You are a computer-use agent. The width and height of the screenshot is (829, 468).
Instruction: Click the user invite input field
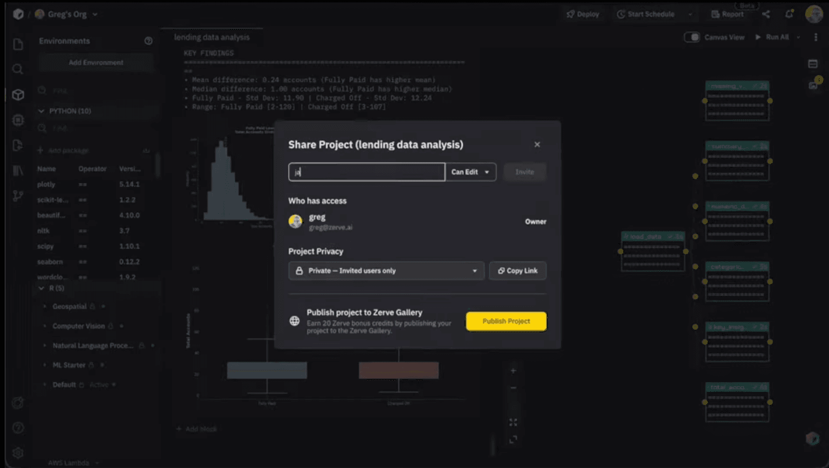(x=366, y=172)
